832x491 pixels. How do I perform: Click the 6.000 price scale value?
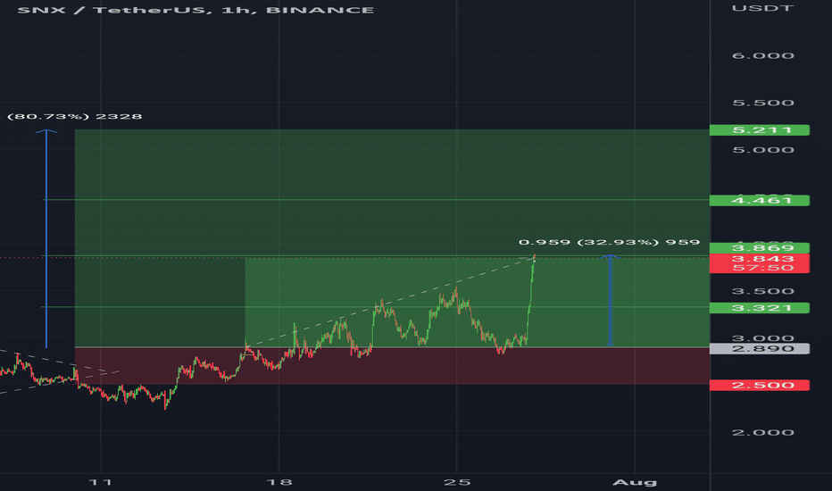tap(763, 55)
